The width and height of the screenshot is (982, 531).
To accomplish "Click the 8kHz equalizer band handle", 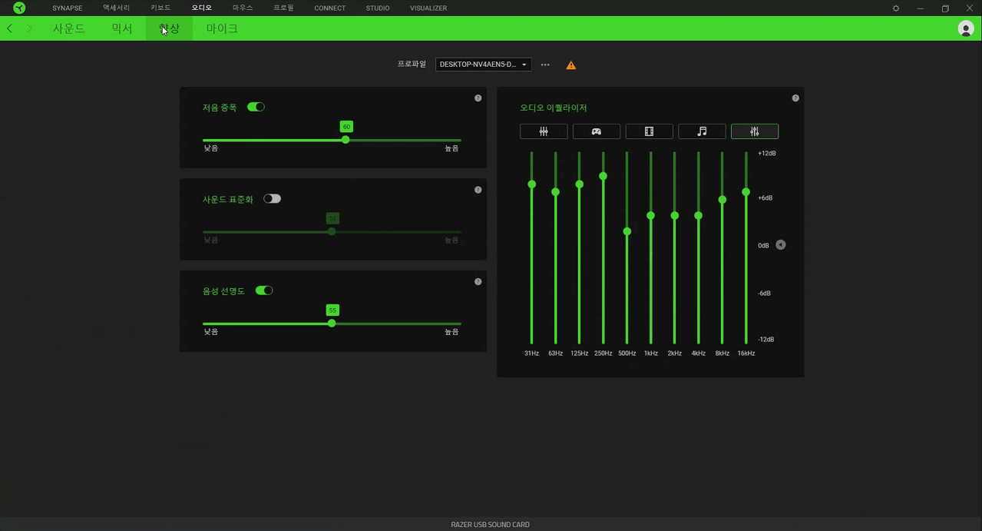I will pos(722,200).
